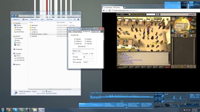
Task: Select the Encryption Key tab
Action: pyautogui.click(x=87, y=31)
